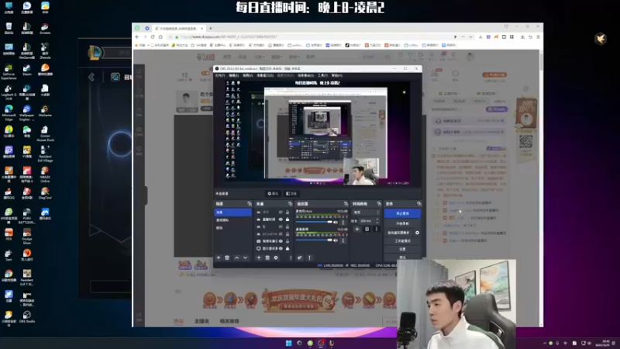Open Goose Goose Duck desktop shortcut

tap(45, 133)
